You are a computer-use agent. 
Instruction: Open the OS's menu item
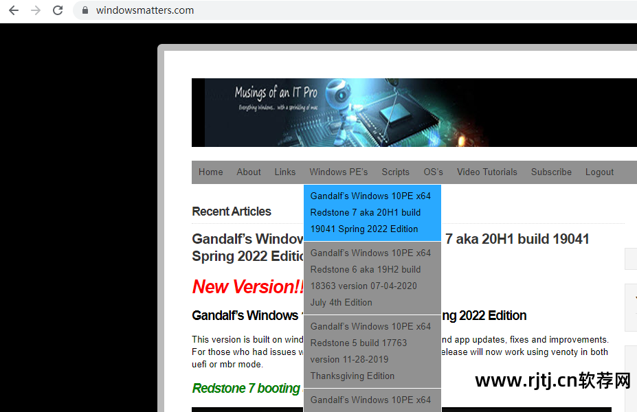pos(433,172)
